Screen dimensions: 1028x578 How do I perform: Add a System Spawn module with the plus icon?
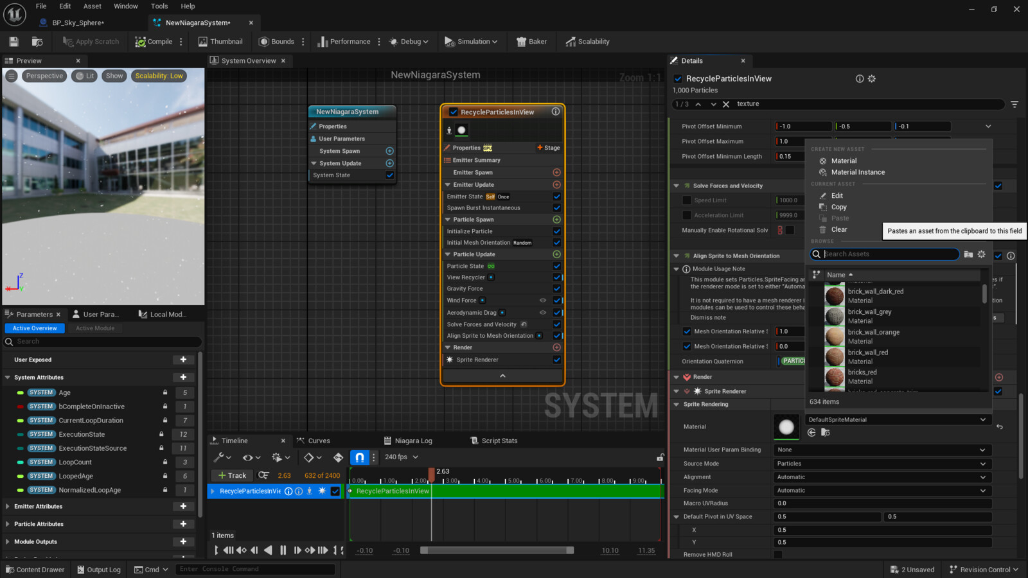click(x=389, y=151)
